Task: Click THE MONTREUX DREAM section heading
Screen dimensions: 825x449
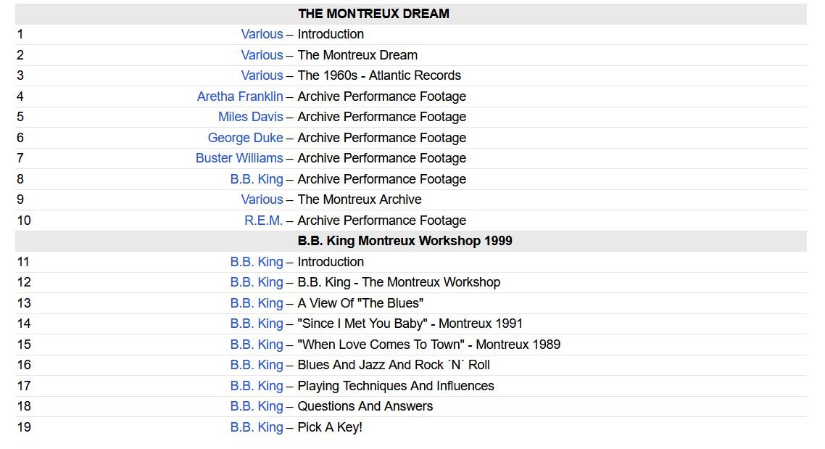Action: point(373,14)
